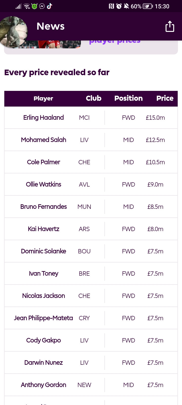Tap the NFC status icon
This screenshot has height=405, width=182.
tap(111, 6)
